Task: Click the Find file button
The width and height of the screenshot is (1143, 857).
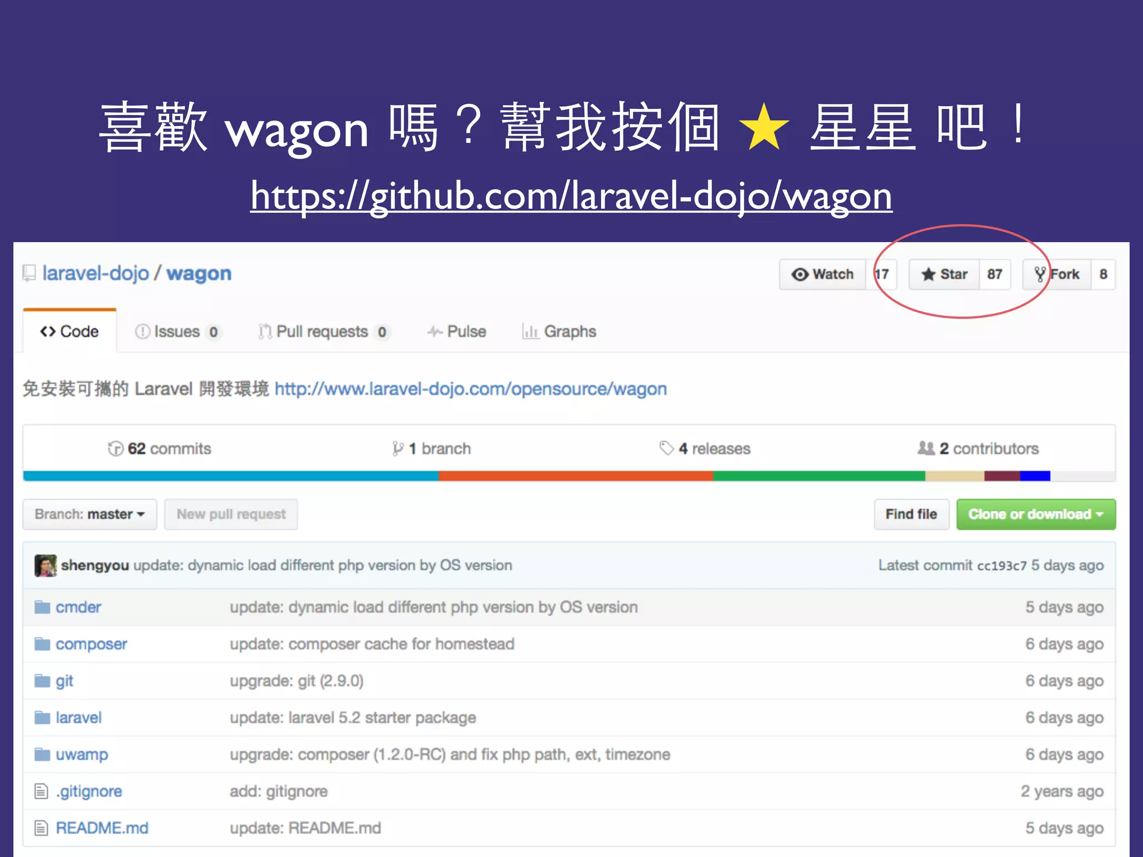Action: (x=911, y=514)
